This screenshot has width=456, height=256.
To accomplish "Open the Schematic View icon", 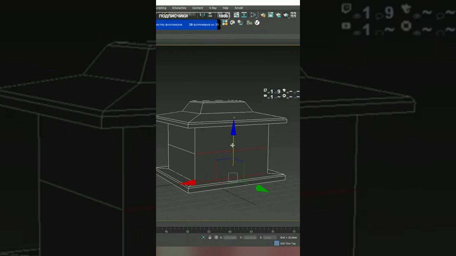I will pos(253,15).
